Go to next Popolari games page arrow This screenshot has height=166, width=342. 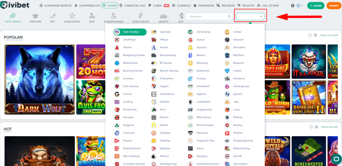[316, 35]
